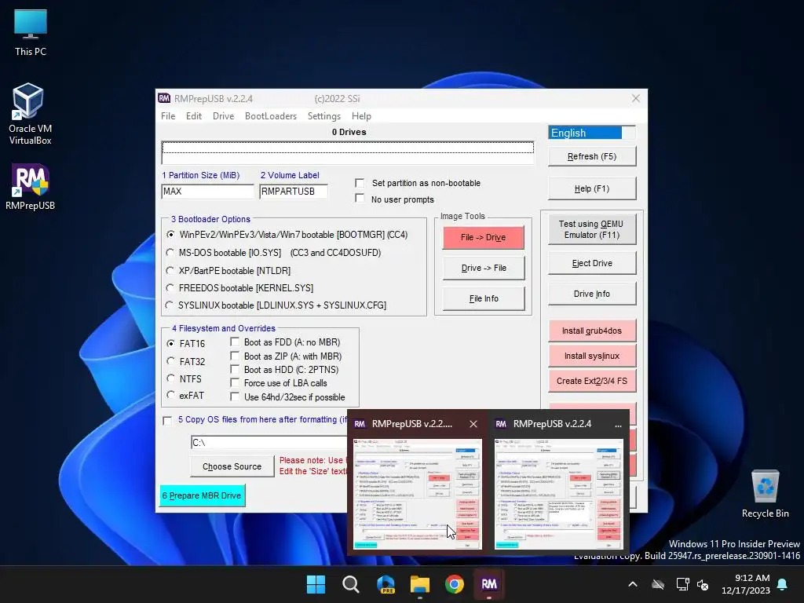Select FAT32 filesystem
The height and width of the screenshot is (603, 804).
coord(170,361)
